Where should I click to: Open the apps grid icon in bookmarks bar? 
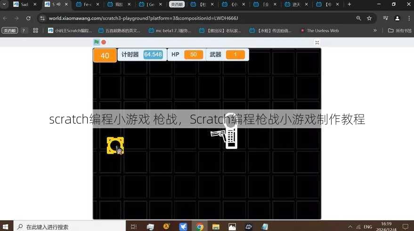(x=36, y=31)
